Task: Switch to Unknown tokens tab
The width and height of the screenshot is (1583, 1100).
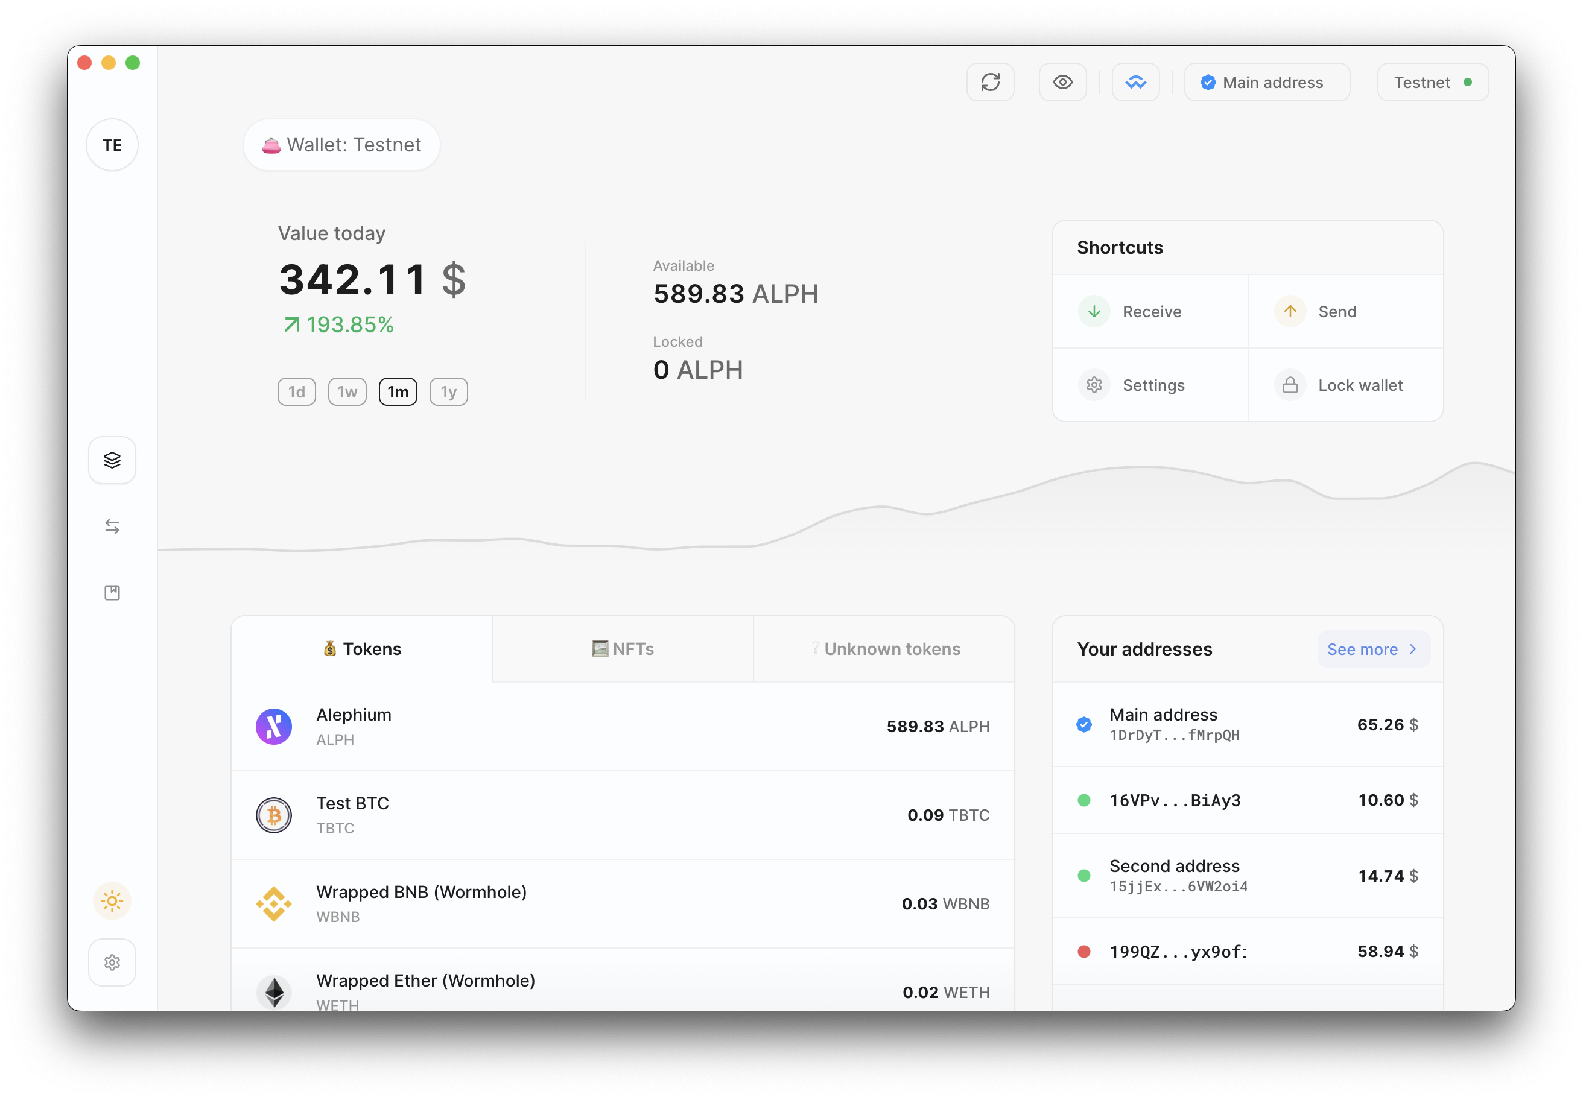Action: tap(884, 649)
